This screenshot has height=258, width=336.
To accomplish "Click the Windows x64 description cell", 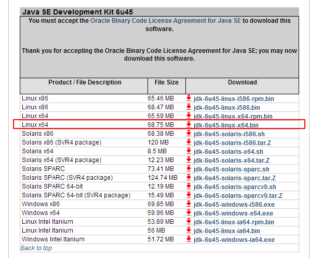I will click(41, 213).
